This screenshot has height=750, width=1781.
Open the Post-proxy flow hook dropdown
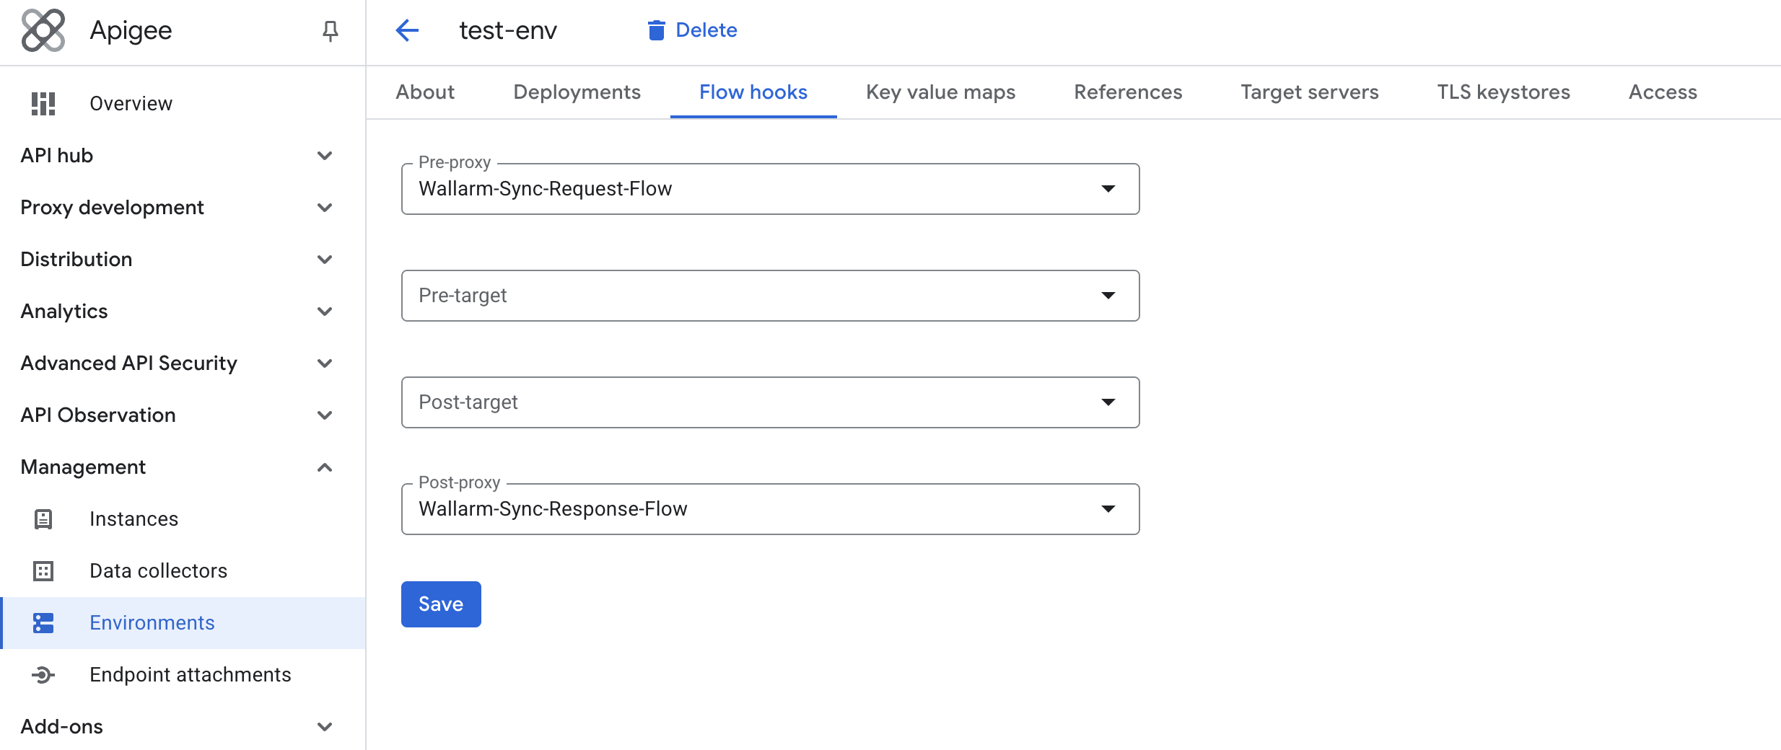tap(1109, 508)
